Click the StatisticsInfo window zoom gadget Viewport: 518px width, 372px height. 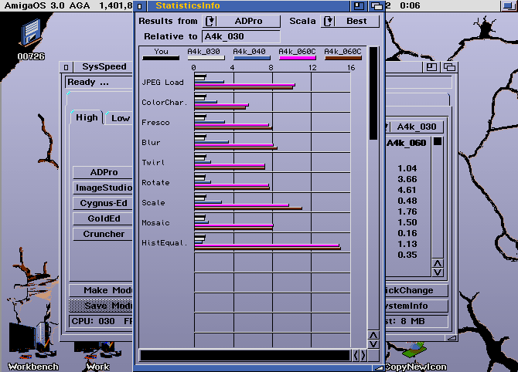coord(359,6)
